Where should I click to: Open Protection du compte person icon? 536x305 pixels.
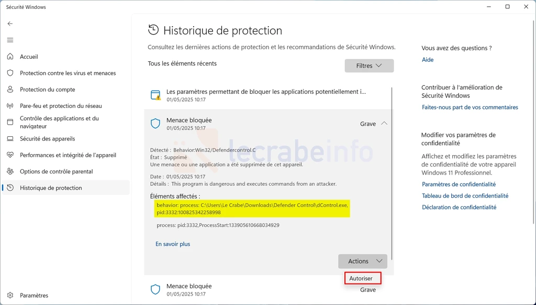click(x=10, y=89)
